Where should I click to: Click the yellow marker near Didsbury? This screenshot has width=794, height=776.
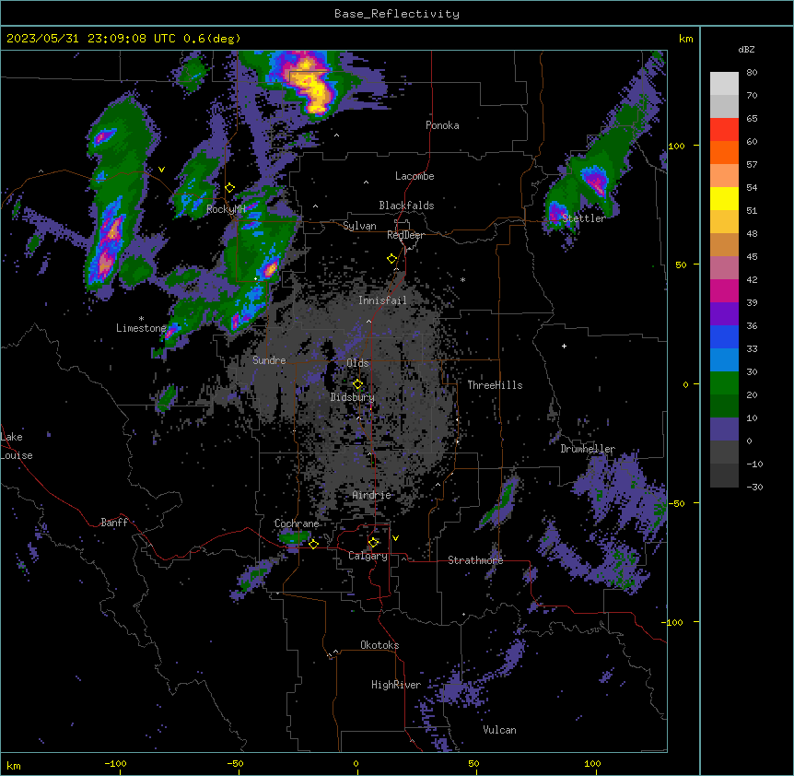[x=357, y=384]
